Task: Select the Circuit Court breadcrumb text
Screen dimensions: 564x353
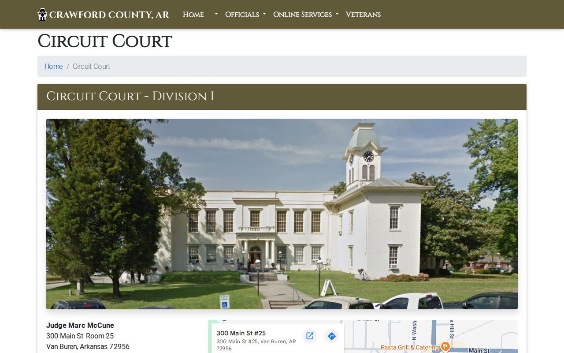Action: (91, 66)
